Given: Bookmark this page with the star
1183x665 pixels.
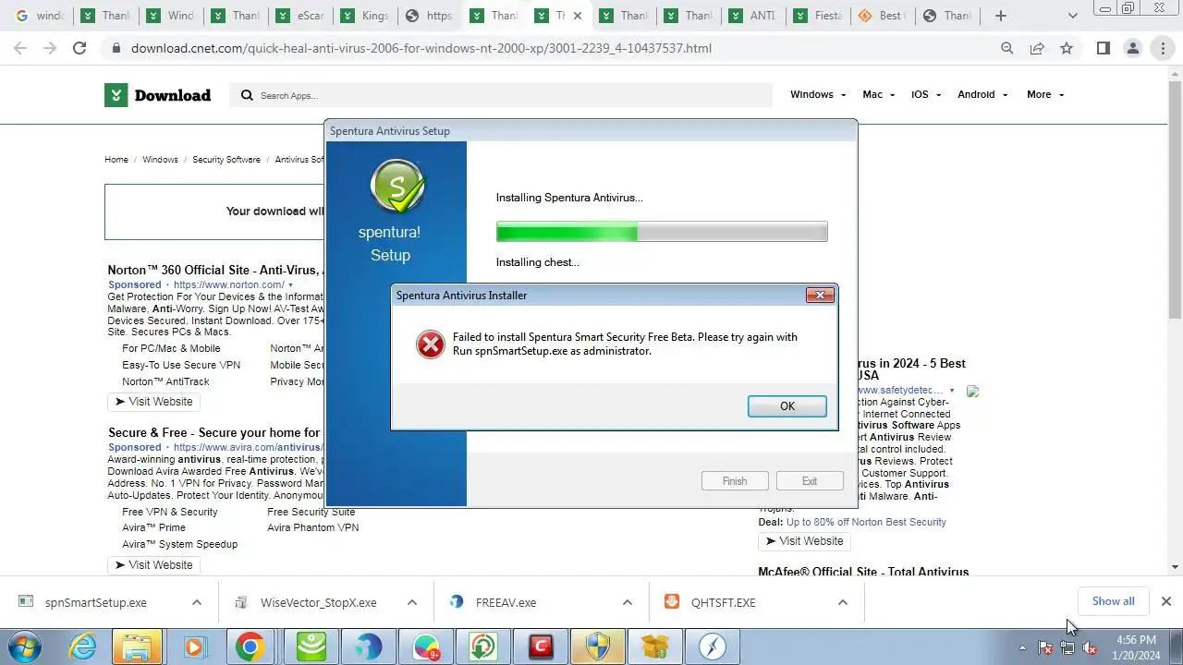Looking at the screenshot, I should point(1067,48).
